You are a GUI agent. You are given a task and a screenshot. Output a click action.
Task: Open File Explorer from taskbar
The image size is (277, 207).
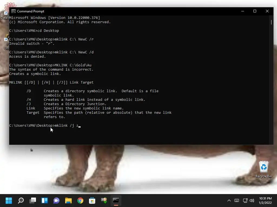[68, 200]
